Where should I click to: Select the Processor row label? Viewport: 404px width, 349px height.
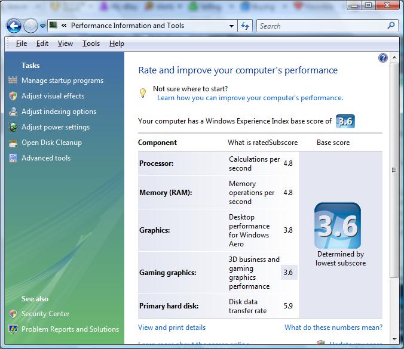pos(157,163)
